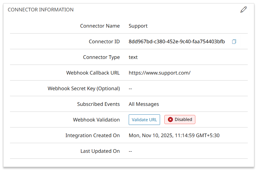Click the empty Webhook Secret Key value dashes
This screenshot has height=173, width=258.
tap(130, 89)
